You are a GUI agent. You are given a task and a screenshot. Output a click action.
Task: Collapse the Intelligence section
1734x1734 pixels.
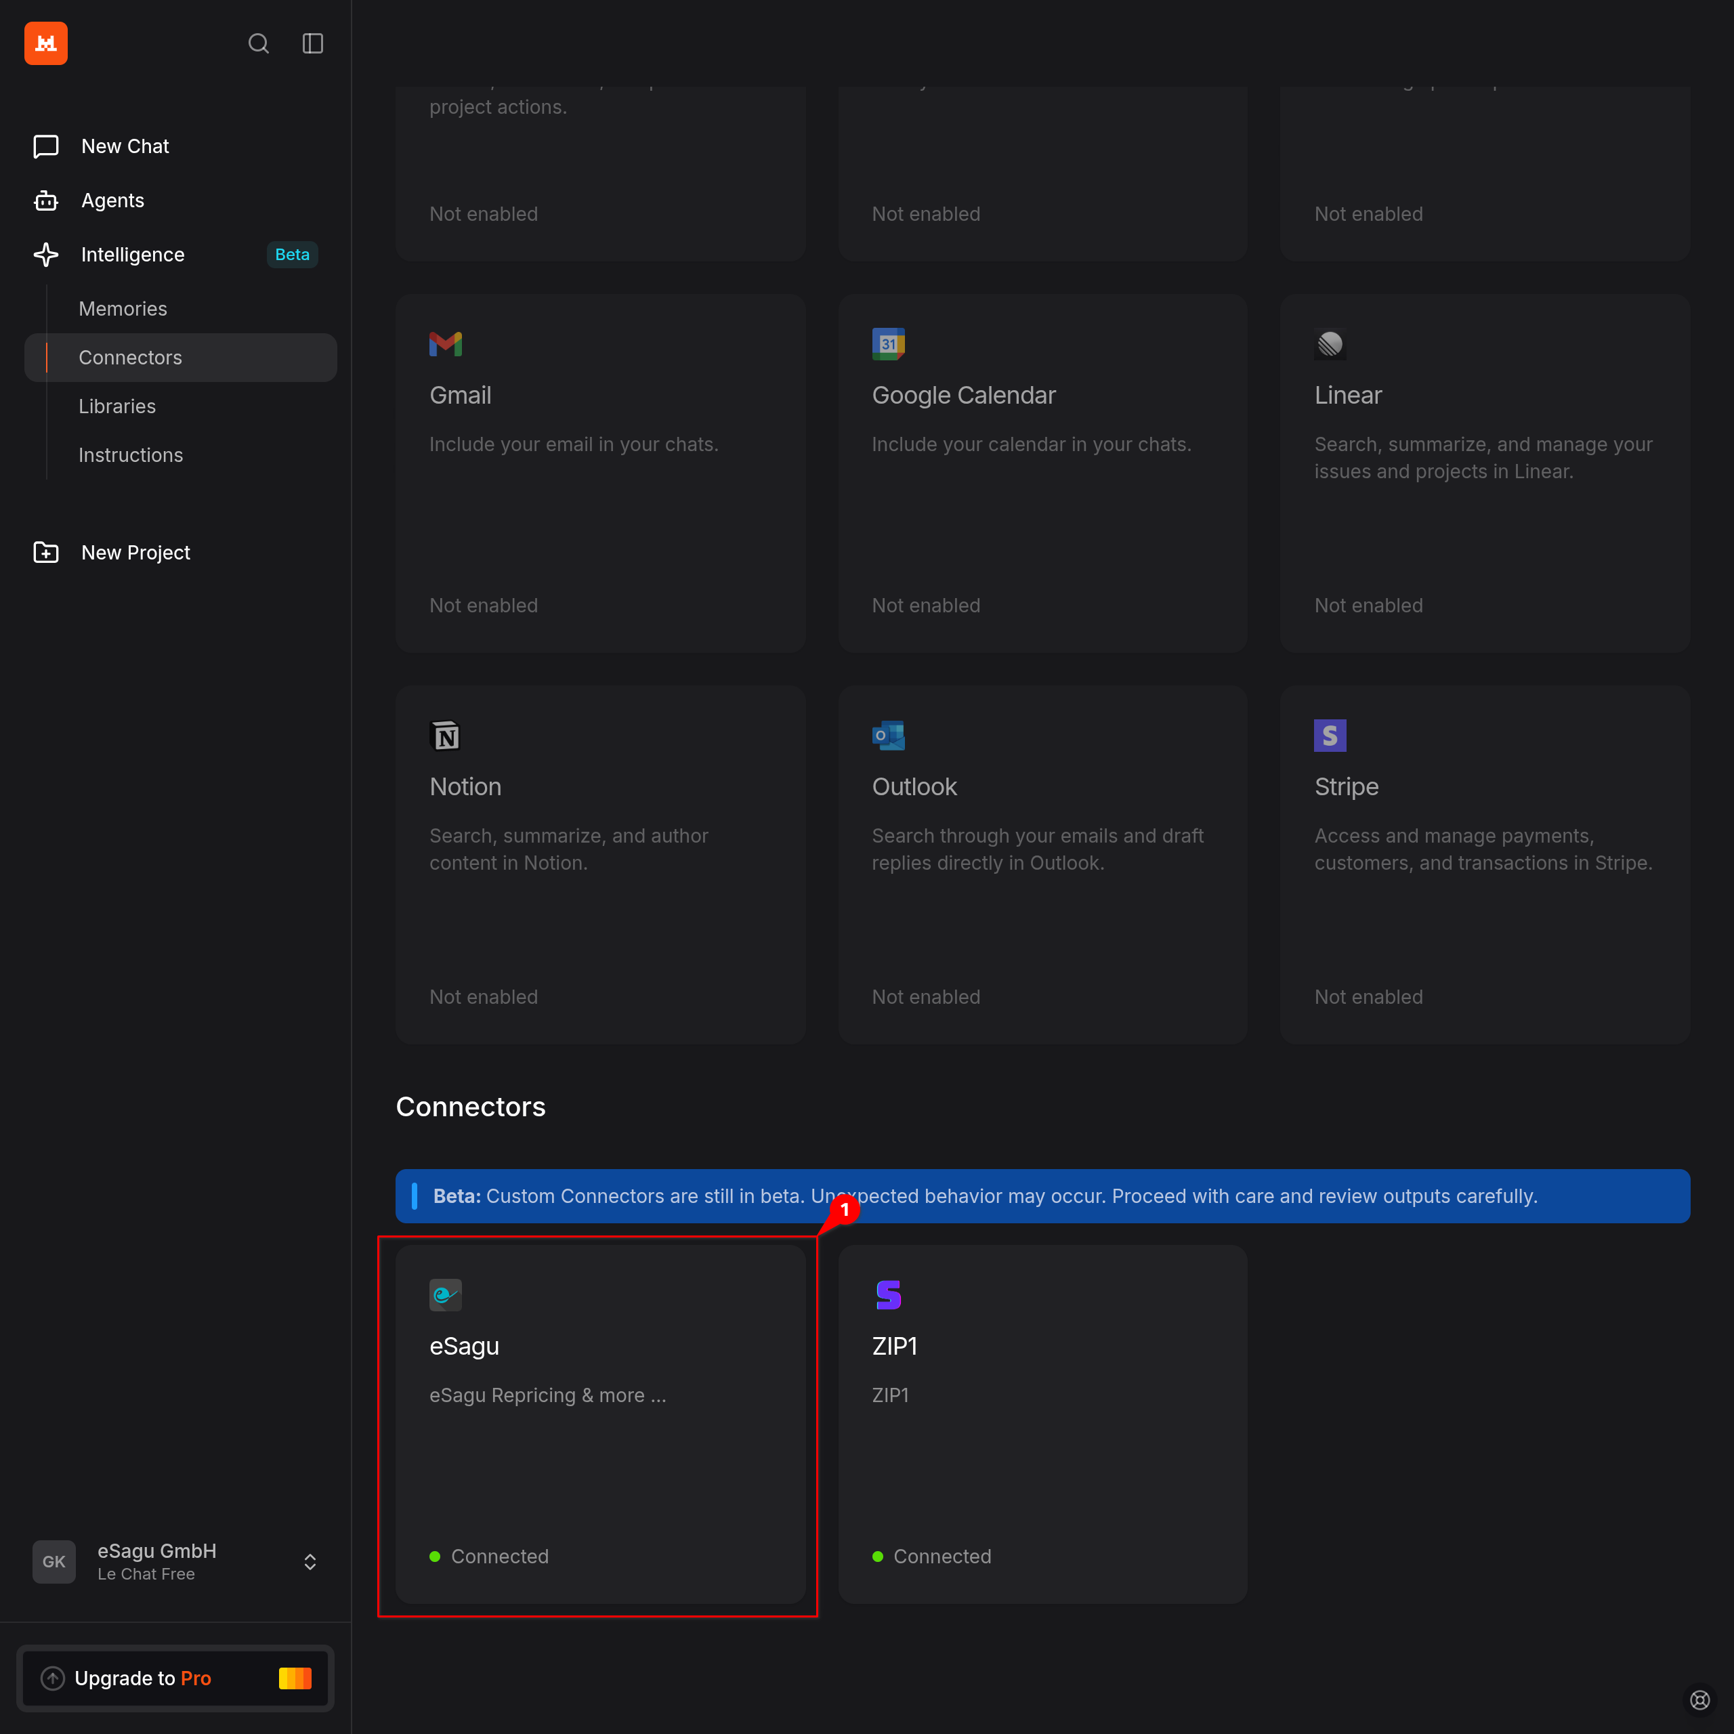(133, 255)
